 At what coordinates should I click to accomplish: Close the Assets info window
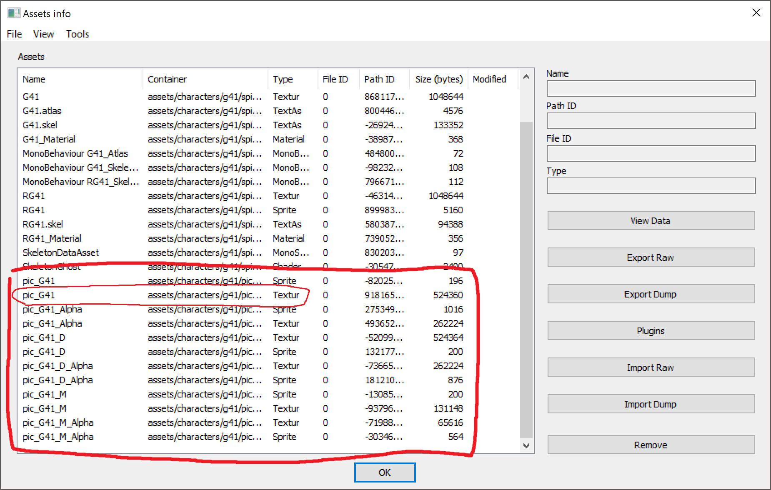pos(756,13)
